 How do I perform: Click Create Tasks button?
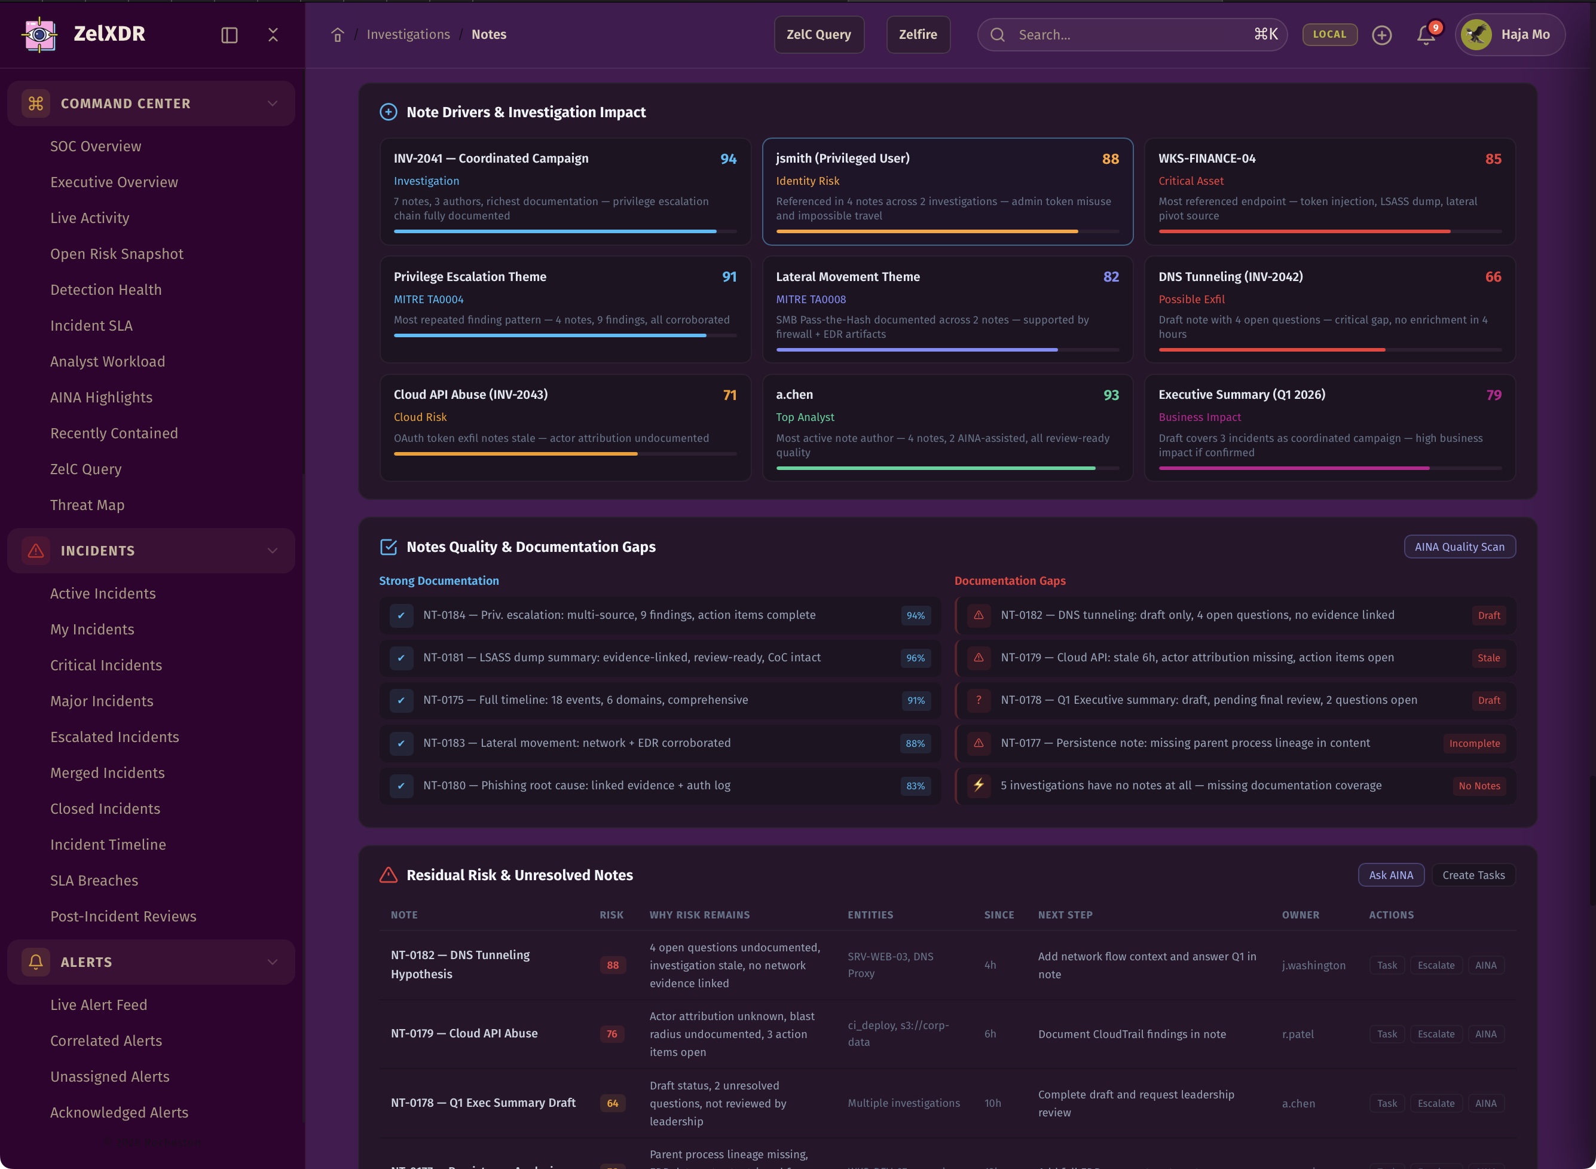coord(1473,875)
